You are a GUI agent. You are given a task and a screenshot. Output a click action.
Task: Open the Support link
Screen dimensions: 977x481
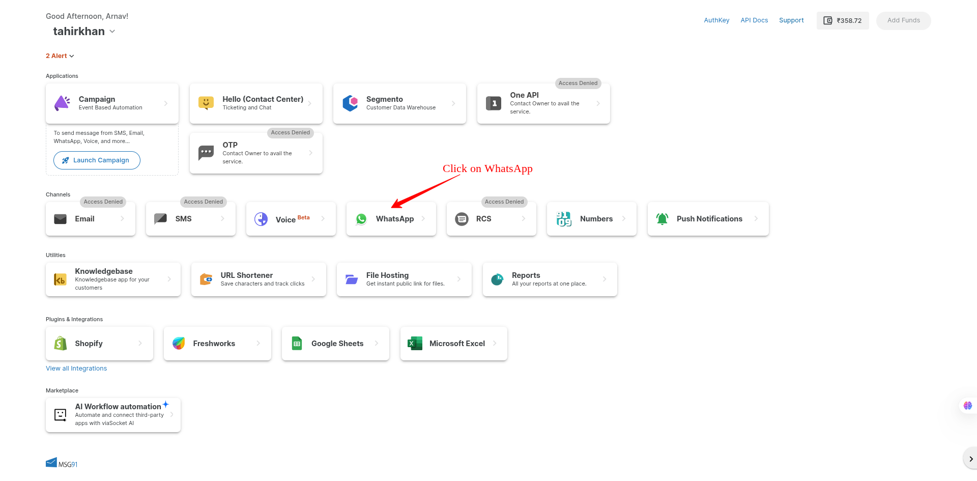(791, 20)
